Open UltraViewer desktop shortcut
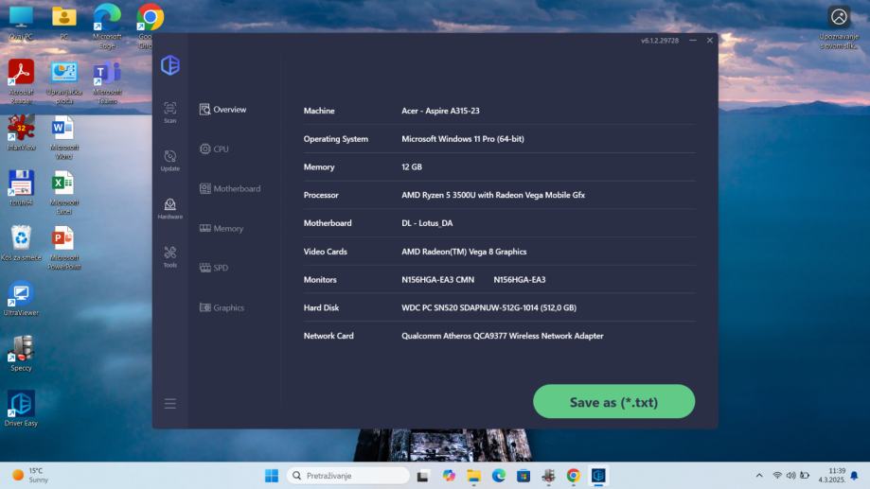 [21, 299]
